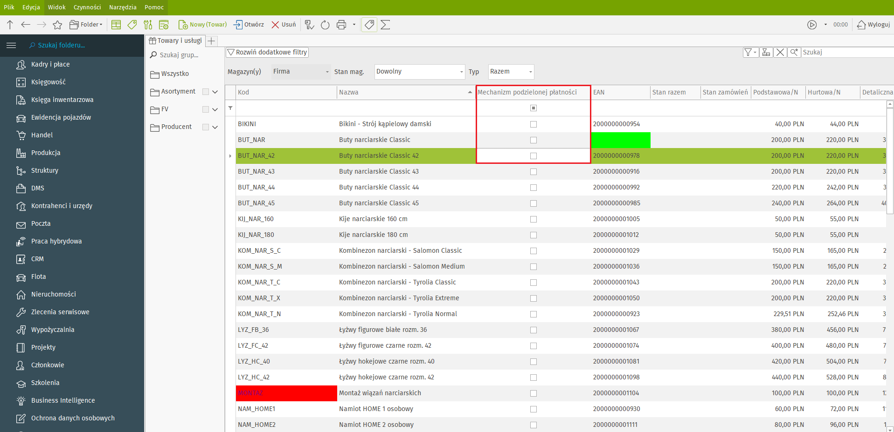Go up one folder level with the up arrow
This screenshot has height=432, width=894.
(10, 25)
